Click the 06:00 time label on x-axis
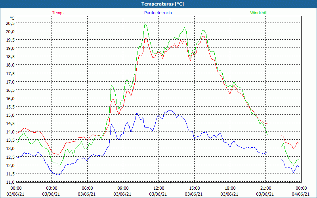 tap(87, 188)
